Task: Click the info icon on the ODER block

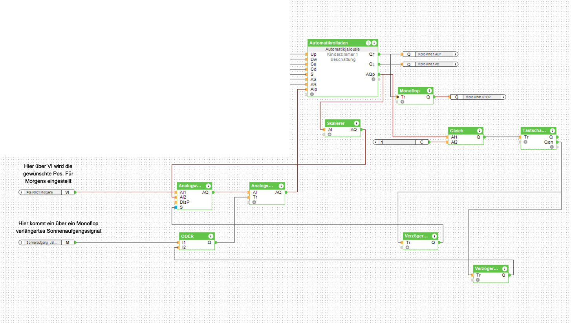Action: click(x=211, y=236)
